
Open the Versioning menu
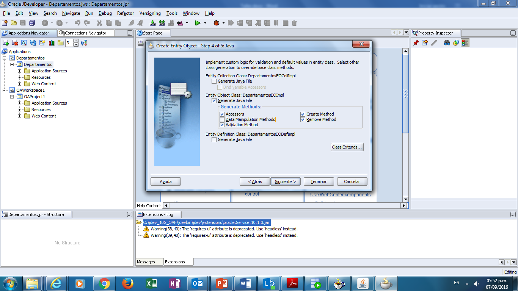(150, 13)
